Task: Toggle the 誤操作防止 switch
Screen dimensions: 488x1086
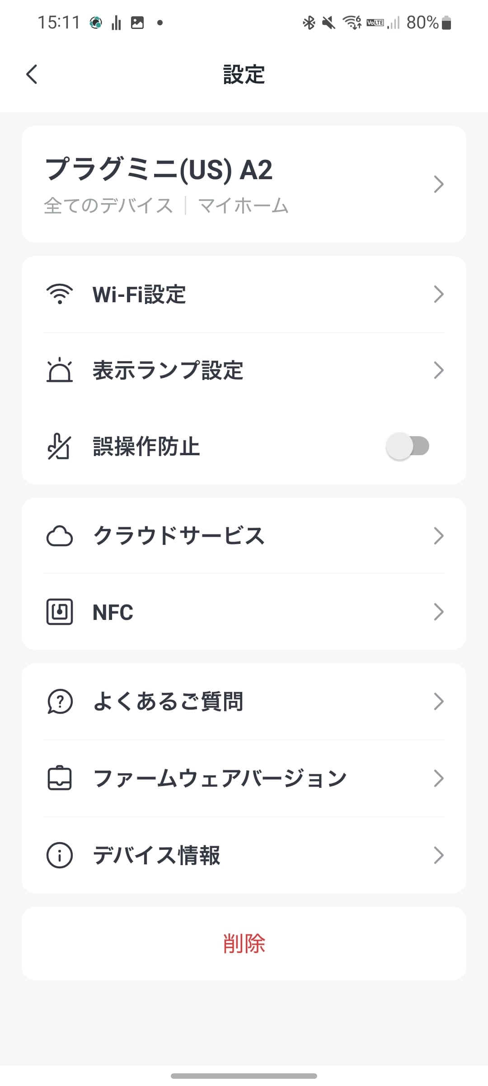Action: [x=408, y=446]
